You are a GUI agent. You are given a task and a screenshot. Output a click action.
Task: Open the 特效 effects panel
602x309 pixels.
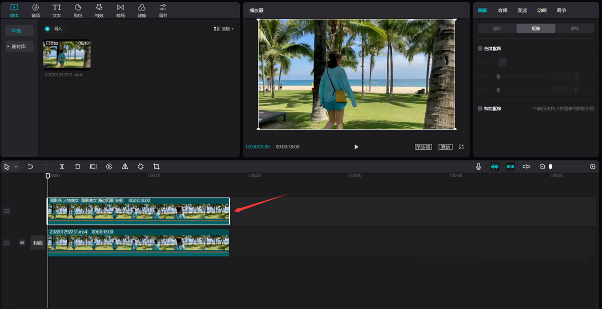99,10
